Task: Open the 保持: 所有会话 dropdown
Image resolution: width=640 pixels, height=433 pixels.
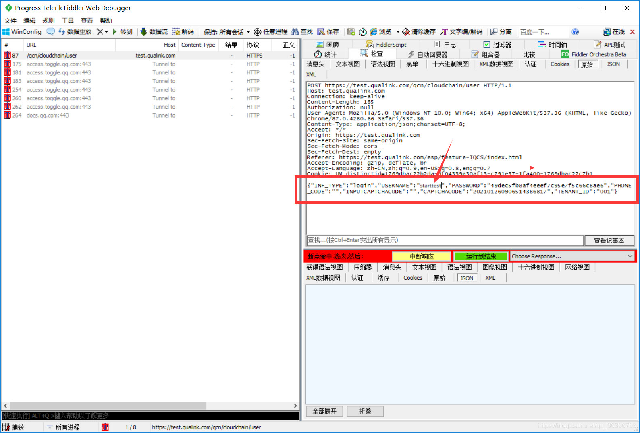Action: click(x=226, y=32)
